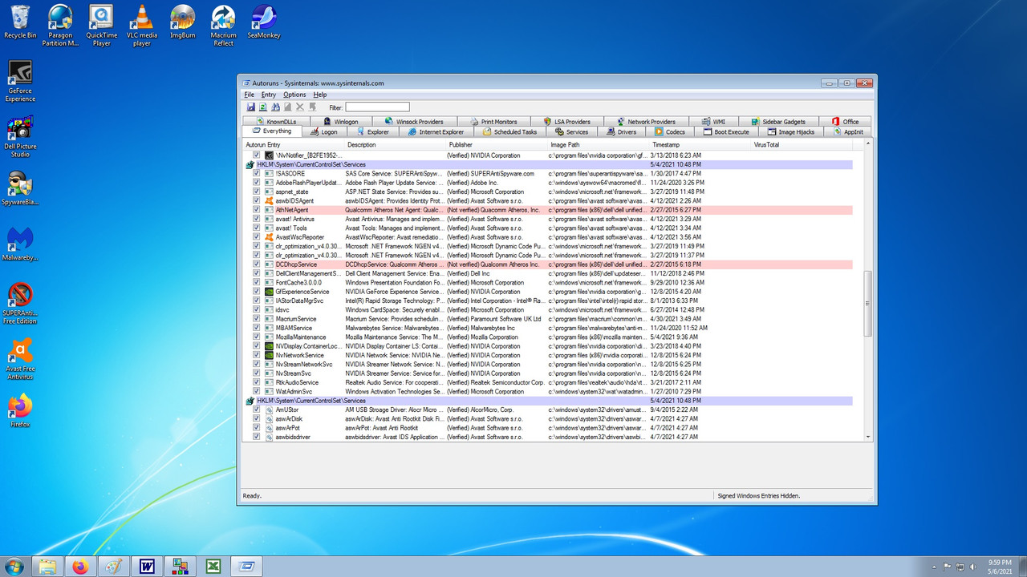The height and width of the screenshot is (577, 1027).
Task: Uncheck the AdobeFlashPlayerUpdate service entry
Action: click(x=257, y=183)
